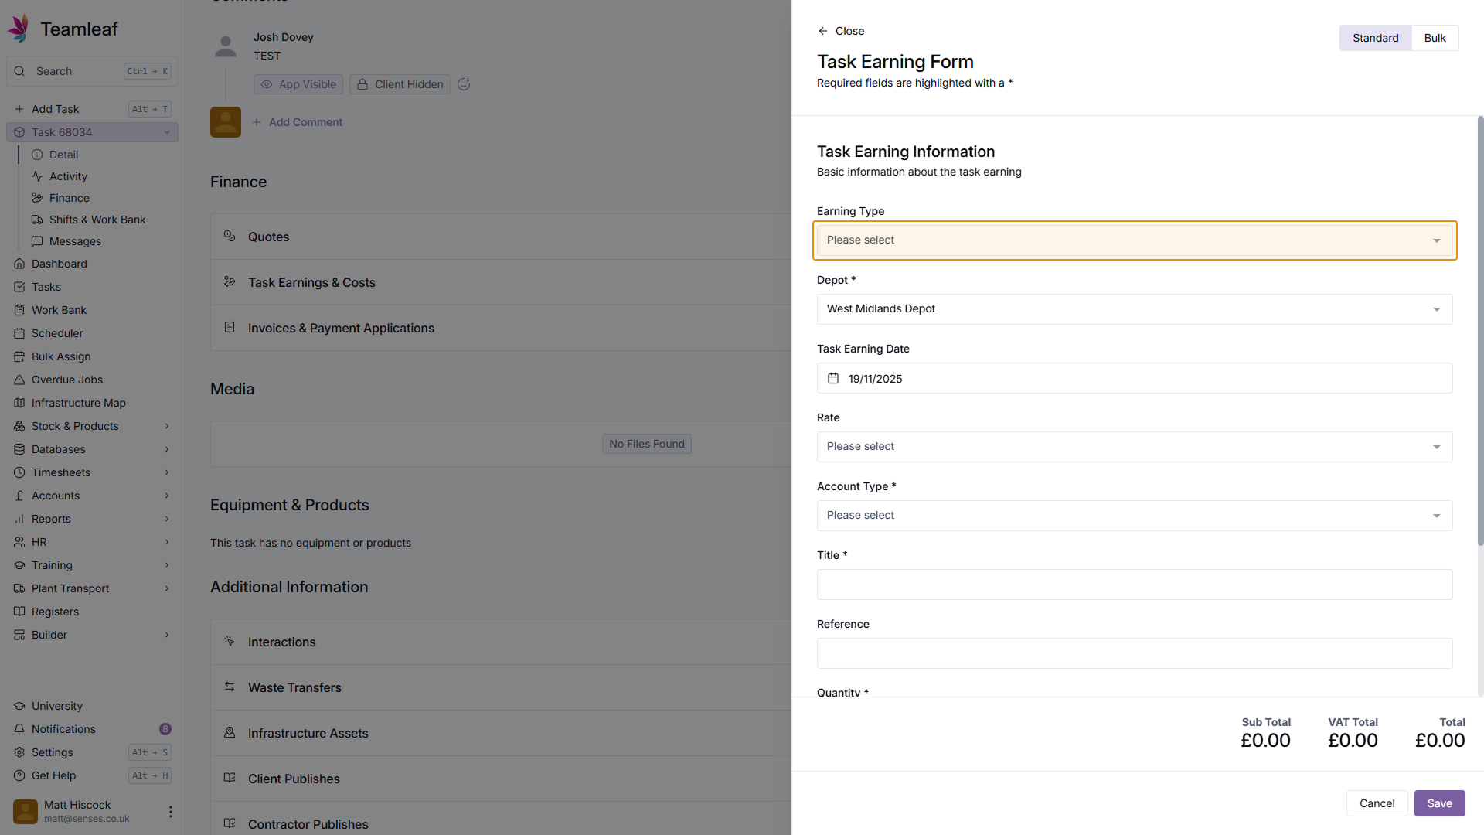Click the form's vertical scrollbar
The image size is (1484, 835).
pos(1480,332)
